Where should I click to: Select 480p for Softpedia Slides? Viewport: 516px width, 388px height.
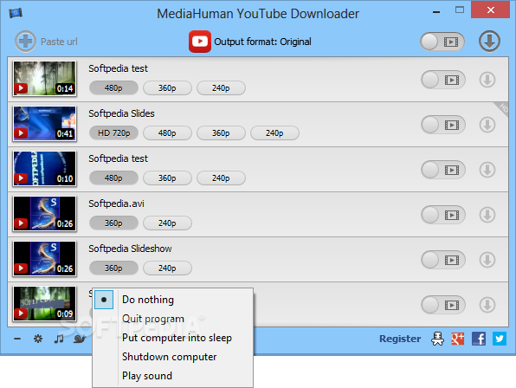(167, 133)
